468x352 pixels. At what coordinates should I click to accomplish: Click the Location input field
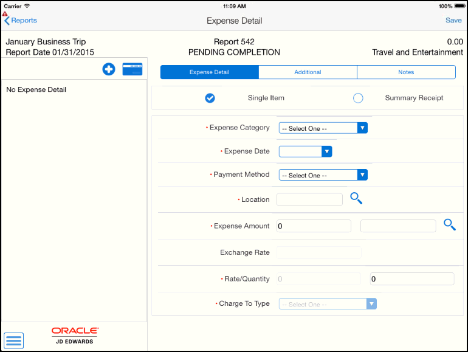(x=309, y=199)
